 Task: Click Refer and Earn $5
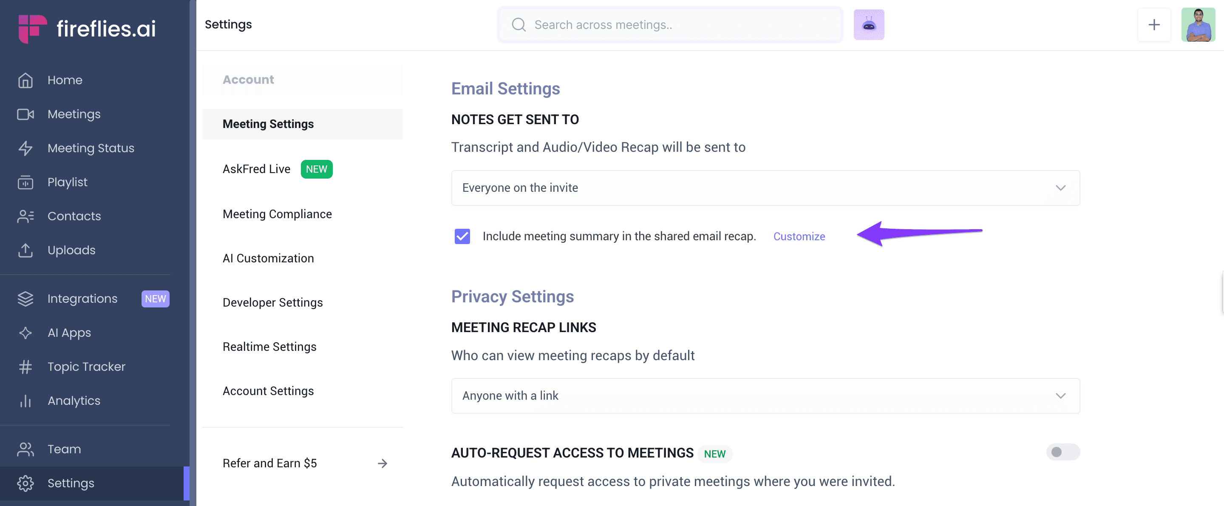269,463
